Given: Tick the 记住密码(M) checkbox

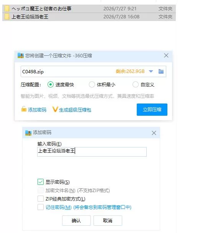Looking at the screenshot, I should coord(41,207).
